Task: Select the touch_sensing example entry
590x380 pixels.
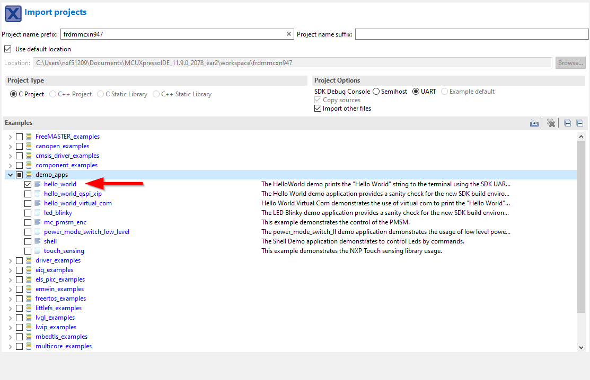Action: click(x=64, y=251)
